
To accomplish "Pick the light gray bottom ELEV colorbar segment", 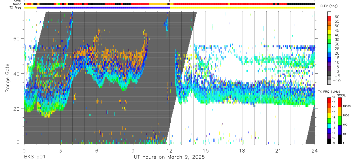I will coord(329,82).
